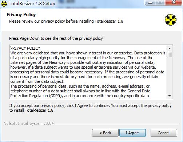183x142 pixels.
Task: Close the setup window with the red X
Action: (174, 3)
